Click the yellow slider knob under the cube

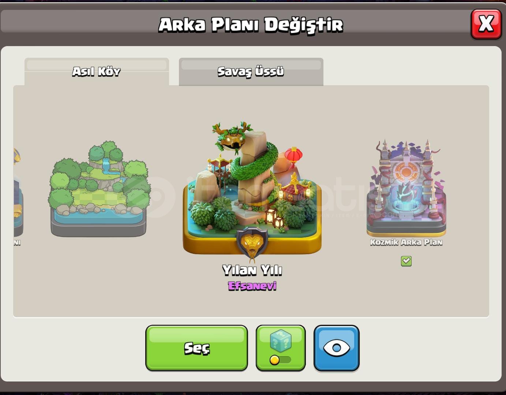tap(274, 360)
